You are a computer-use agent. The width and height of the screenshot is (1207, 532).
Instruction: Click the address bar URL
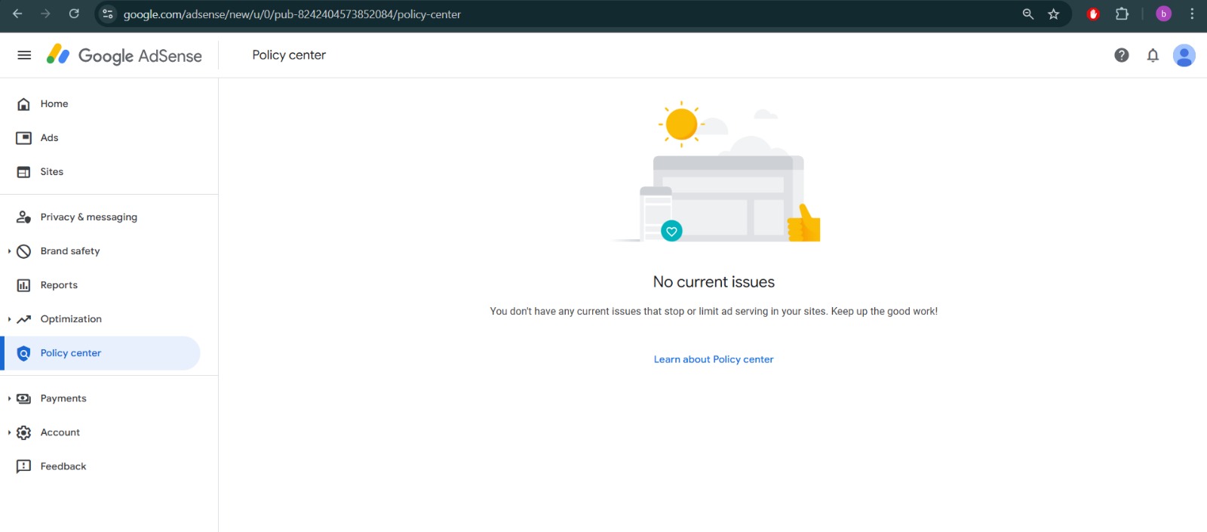pos(292,14)
